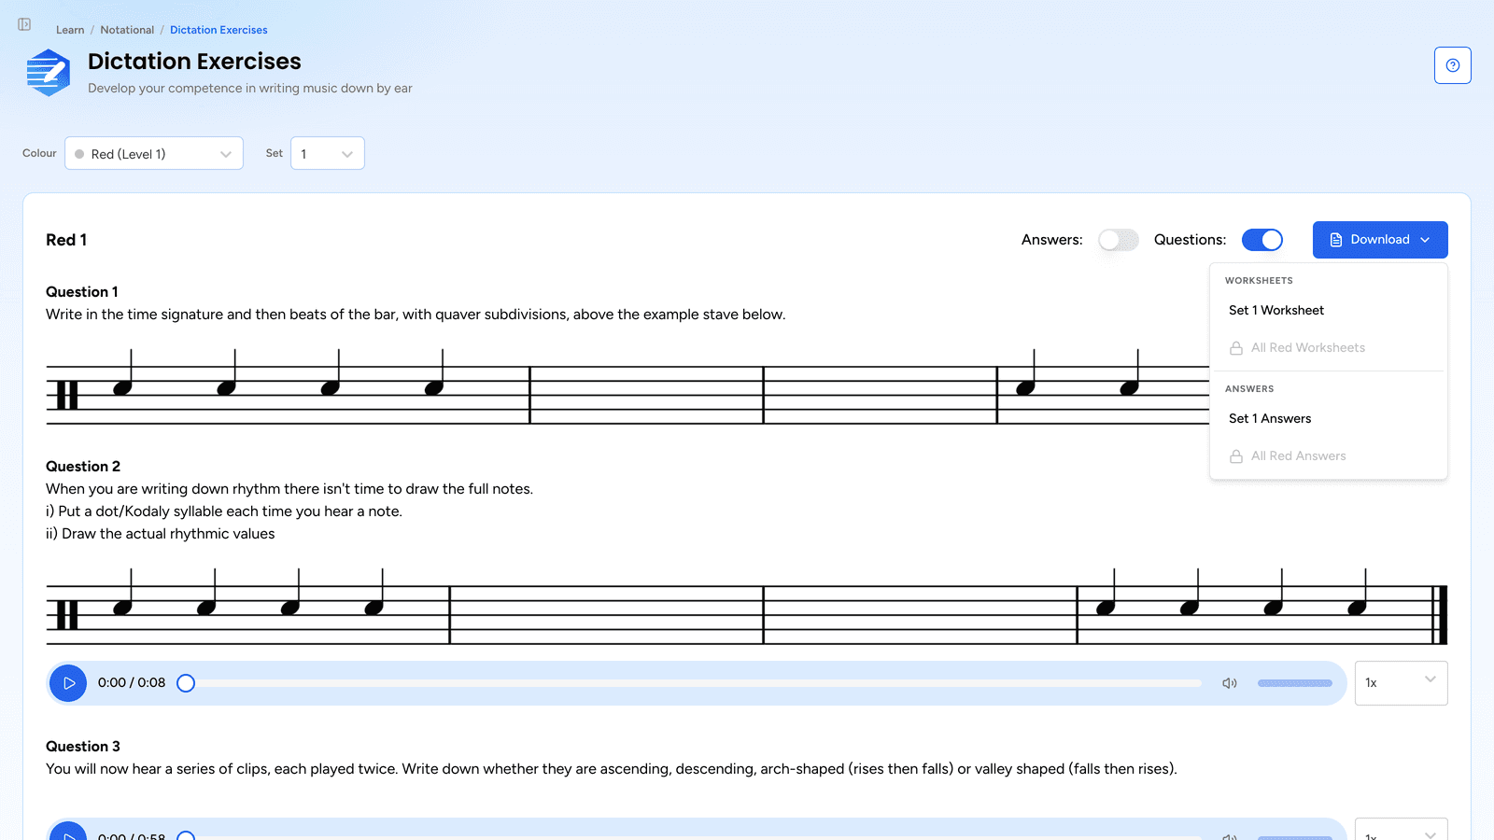Open the Set number dropdown

328,154
